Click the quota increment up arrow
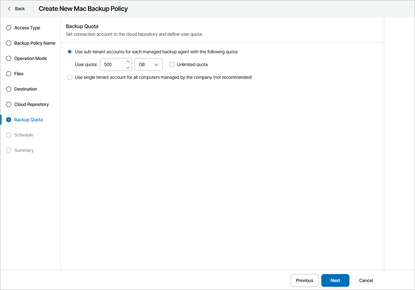Screen dimensions: 415x290 [x=128, y=62]
